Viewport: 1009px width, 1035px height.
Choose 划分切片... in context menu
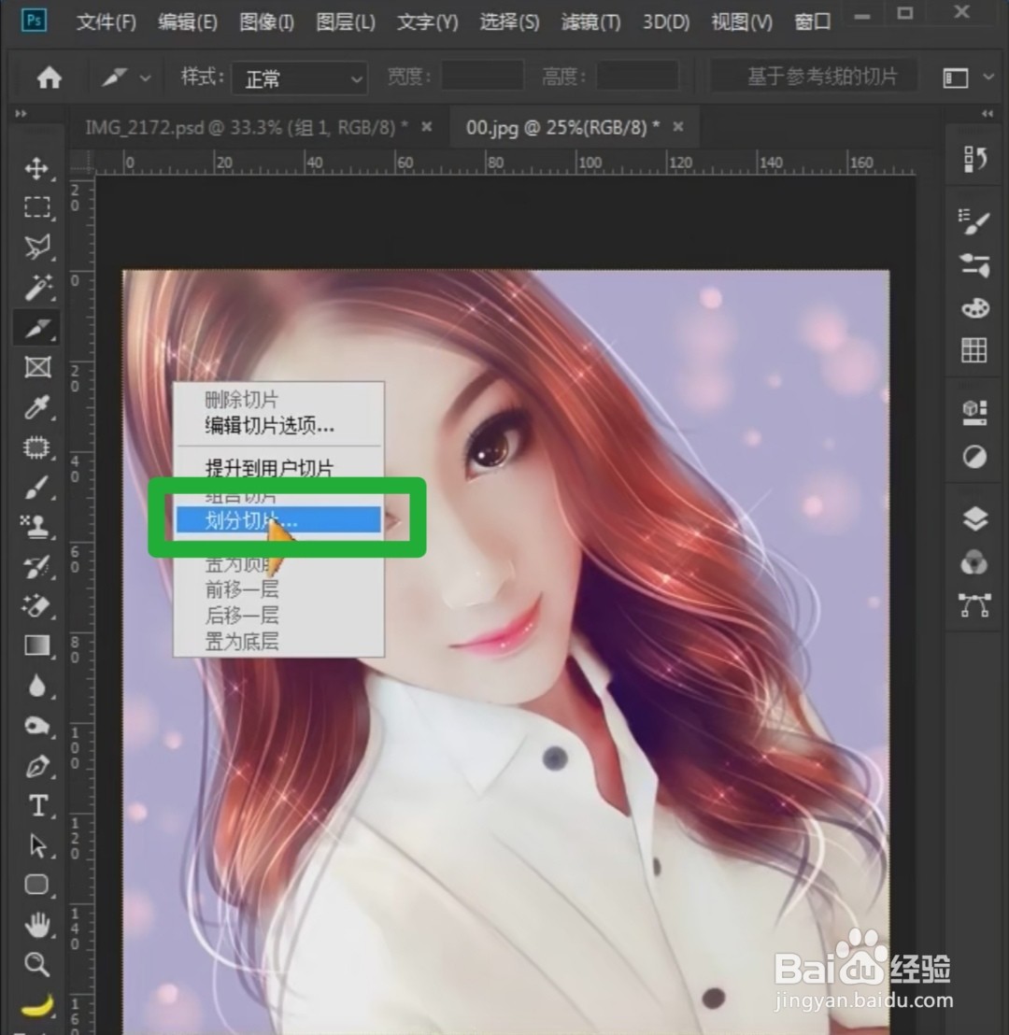click(x=278, y=520)
